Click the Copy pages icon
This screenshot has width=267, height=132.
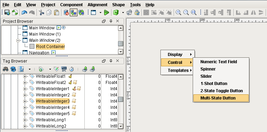click(x=49, y=12)
